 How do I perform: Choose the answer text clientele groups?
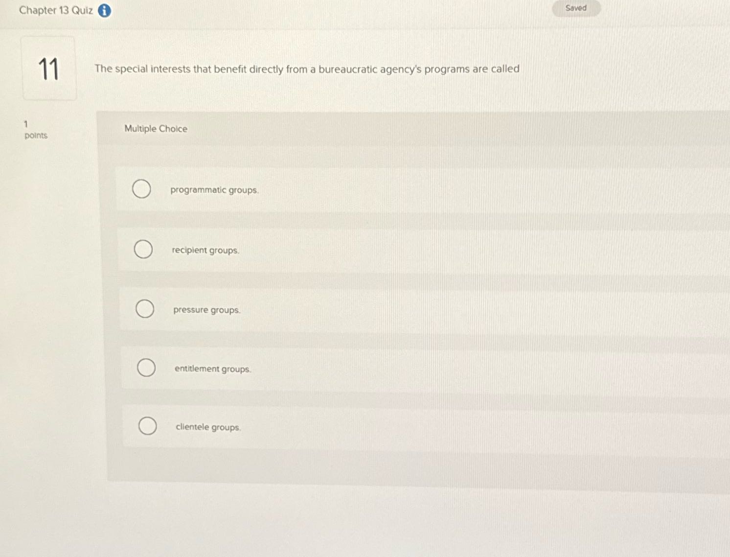[x=208, y=427]
